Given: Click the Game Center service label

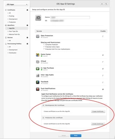Looking at the screenshot, I should click(46, 54).
